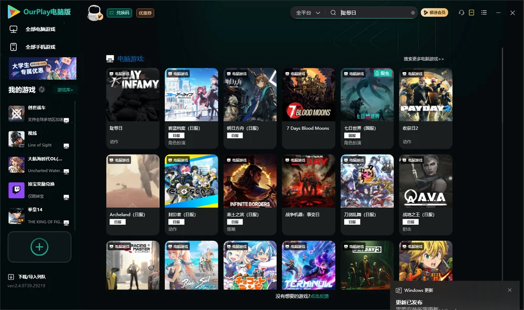This screenshot has width=524, height=310.
Task: Open the list menu icon in title bar
Action: [x=484, y=13]
